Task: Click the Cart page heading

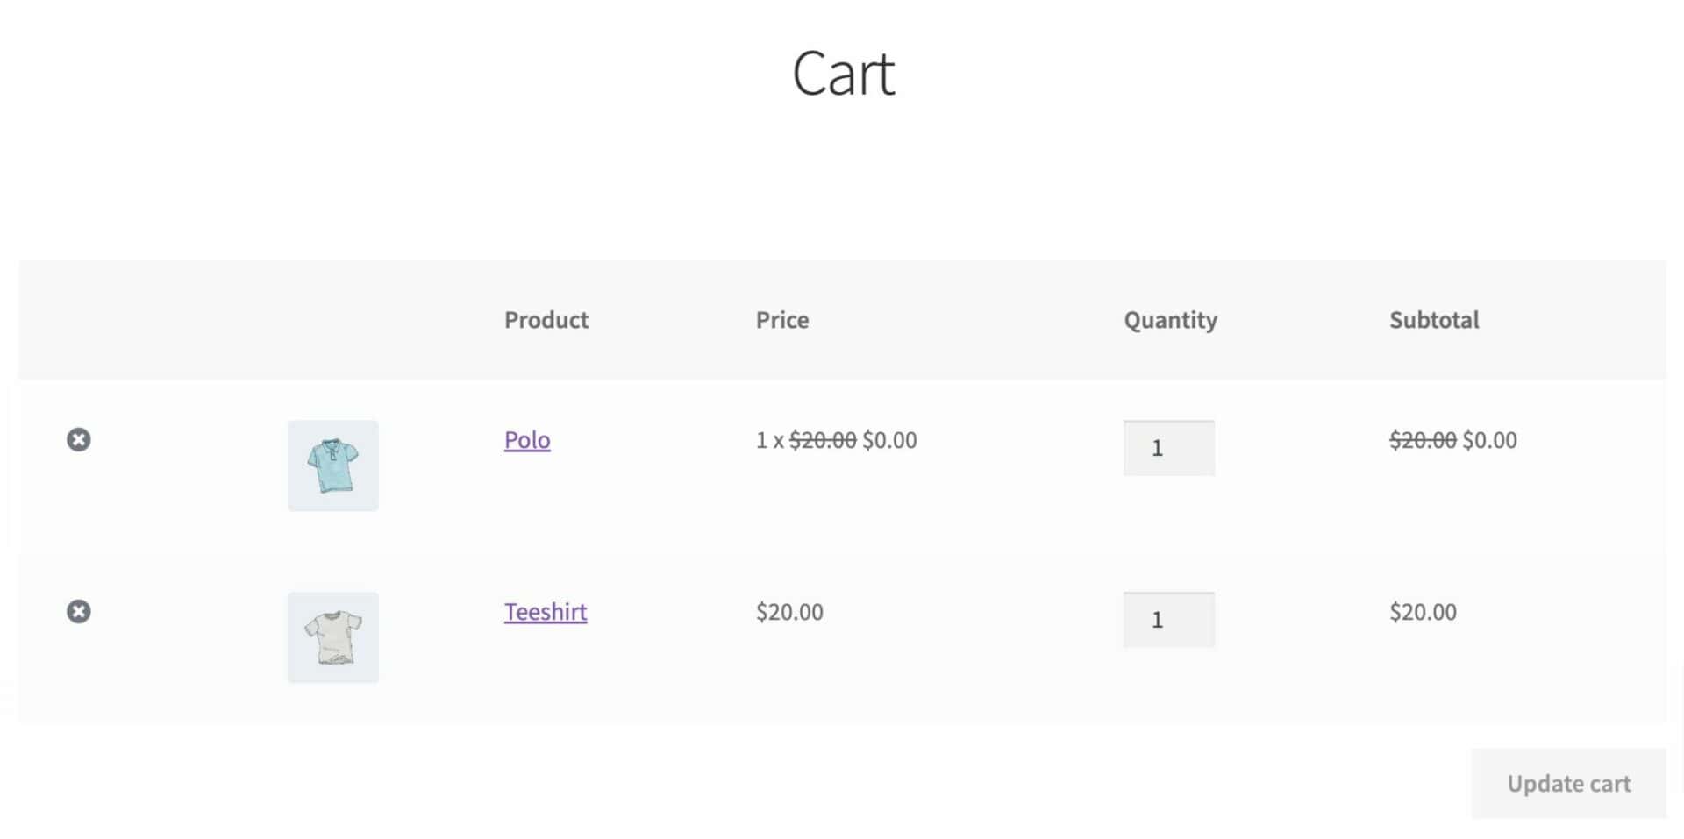Action: tap(843, 74)
